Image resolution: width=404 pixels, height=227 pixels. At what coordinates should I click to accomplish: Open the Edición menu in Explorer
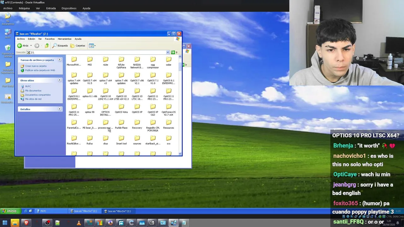[31, 39]
